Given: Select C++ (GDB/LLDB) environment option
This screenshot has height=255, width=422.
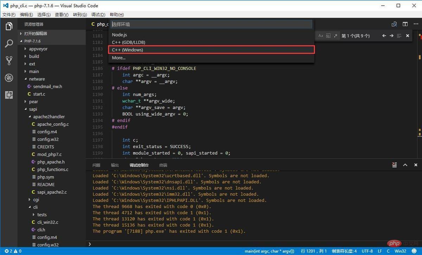Looking at the screenshot, I should [x=211, y=42].
